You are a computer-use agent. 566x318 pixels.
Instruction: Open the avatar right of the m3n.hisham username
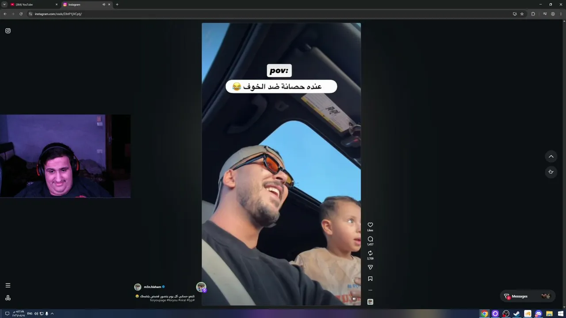pyautogui.click(x=201, y=288)
